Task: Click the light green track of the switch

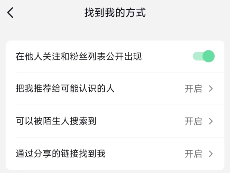Action: (x=197, y=56)
